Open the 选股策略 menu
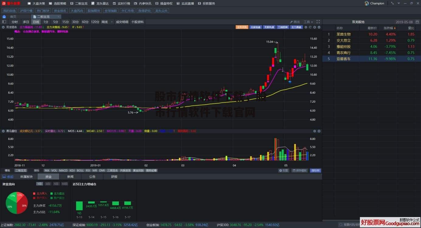This screenshot has height=228, width=421. pyautogui.click(x=57, y=3)
